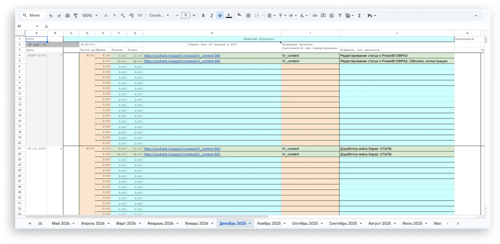
Task: Toggle bold formatting
Action: click(x=203, y=16)
